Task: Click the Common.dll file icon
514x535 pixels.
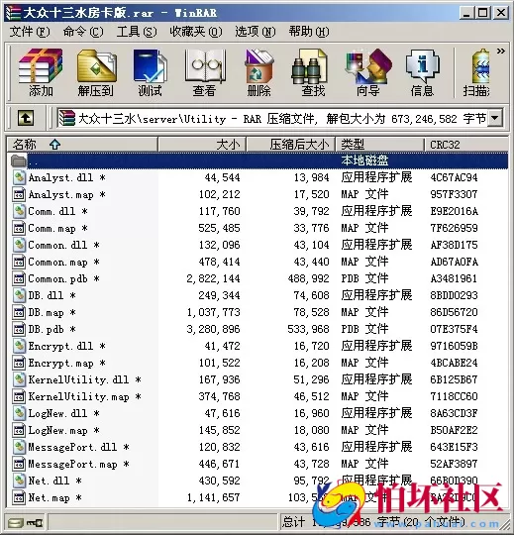Action: 19,245
